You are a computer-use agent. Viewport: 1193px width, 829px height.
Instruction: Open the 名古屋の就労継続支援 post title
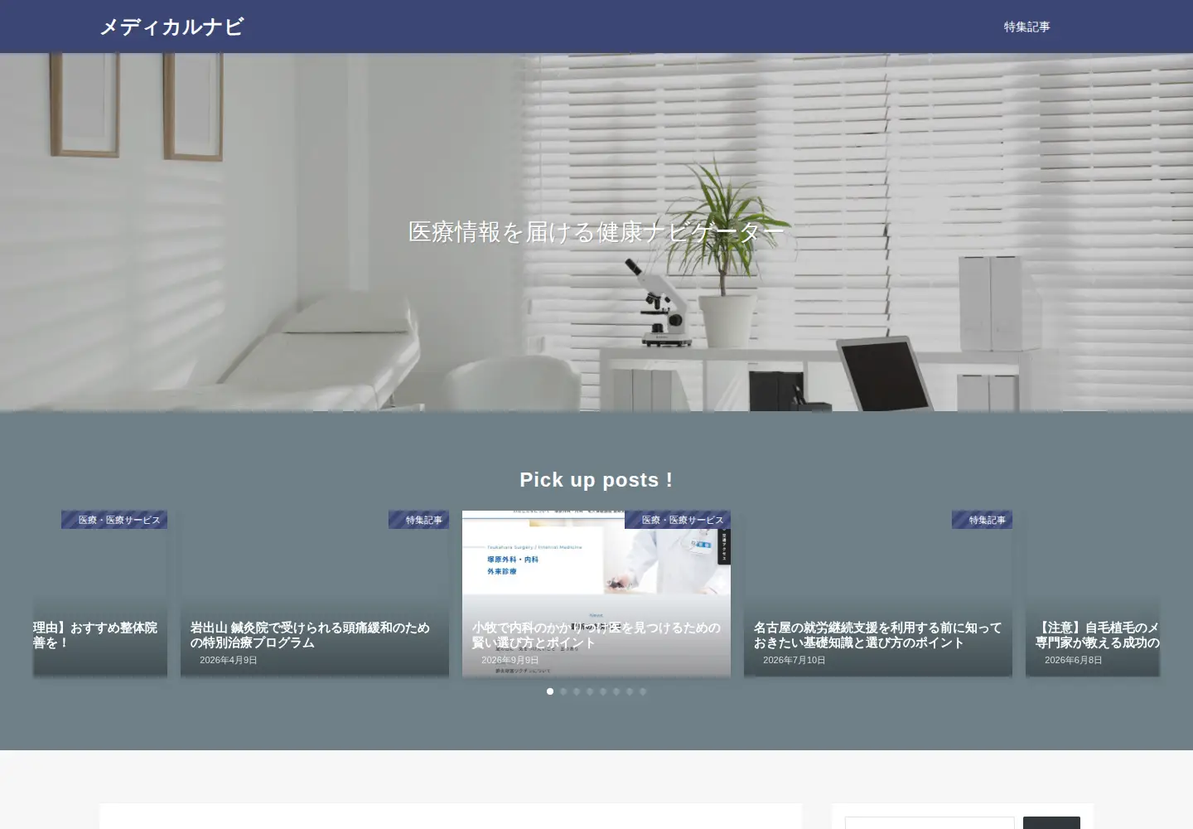pos(877,635)
